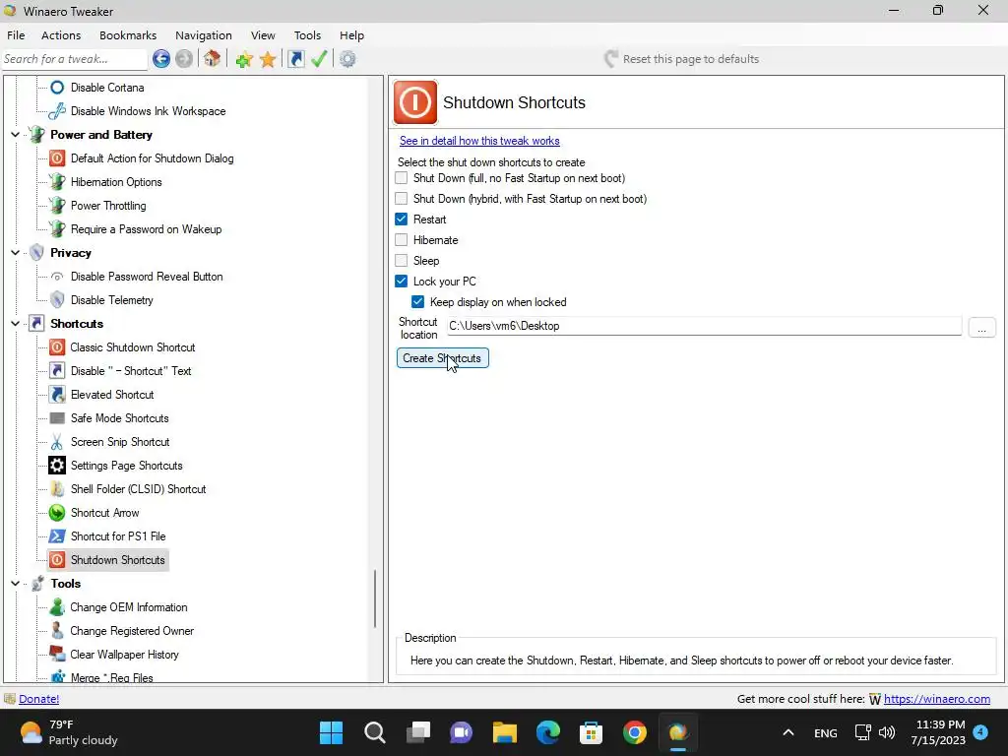Click the Default Action for Shutdown Dialog icon
The height and width of the screenshot is (756, 1008).
[57, 158]
